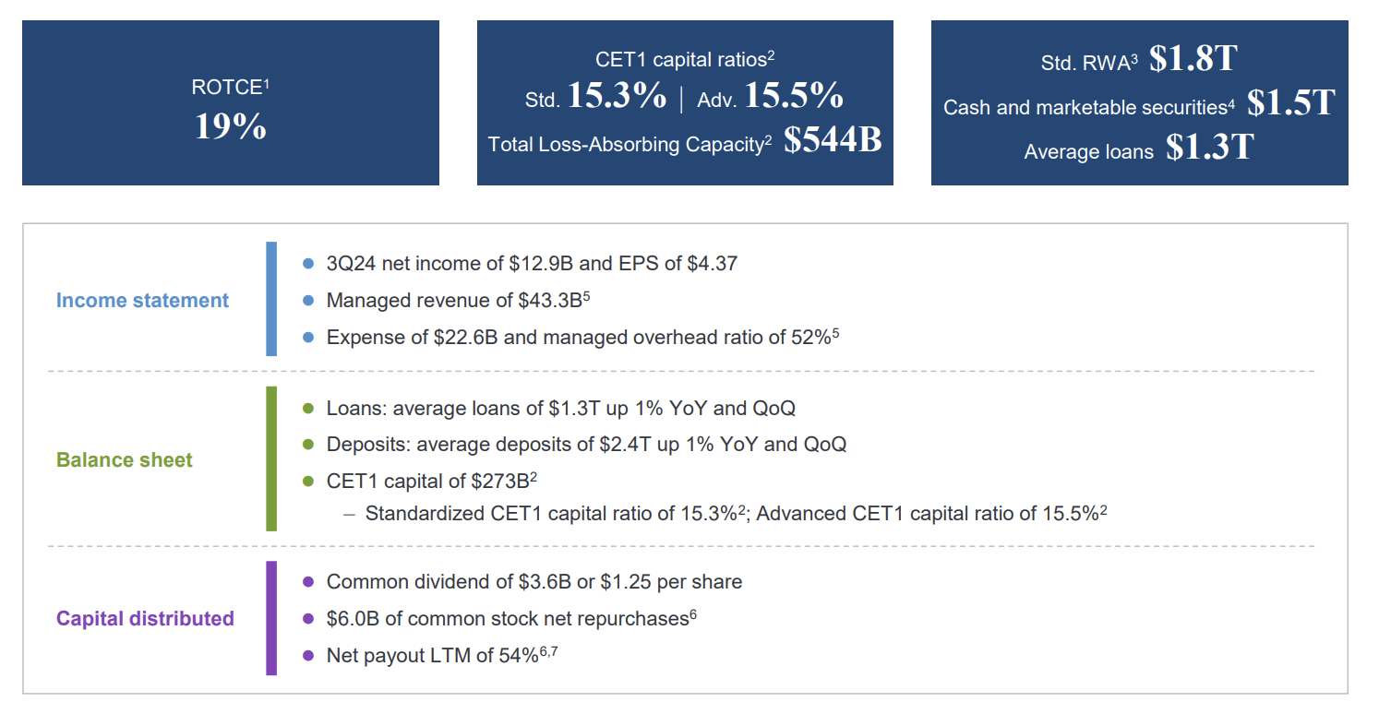Click the Cash and marketable securities $1.5T value
Screen dimensions: 1379x714
(x=1290, y=103)
